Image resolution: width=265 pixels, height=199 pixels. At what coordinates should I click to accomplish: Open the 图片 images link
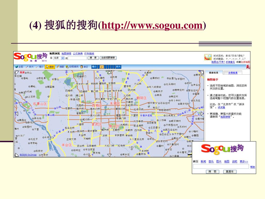pyautogui.click(x=219, y=161)
